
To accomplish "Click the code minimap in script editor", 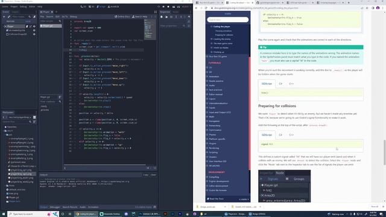I will tap(150, 30).
